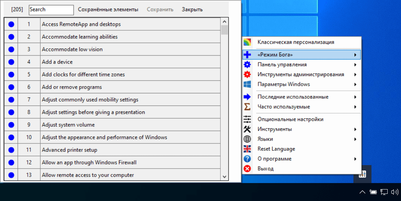Viewport: 401px width, 201px height.
Task: Click the [205] item count label
Action: [17, 10]
